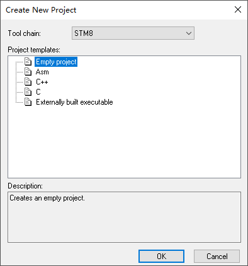Choose the C++ project template

42,82
